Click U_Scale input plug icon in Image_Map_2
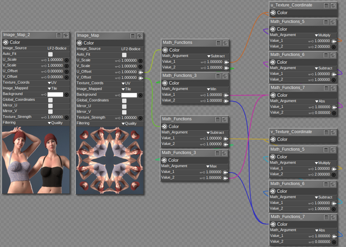This screenshot has width=346, height=247. pyautogui.click(x=66, y=60)
